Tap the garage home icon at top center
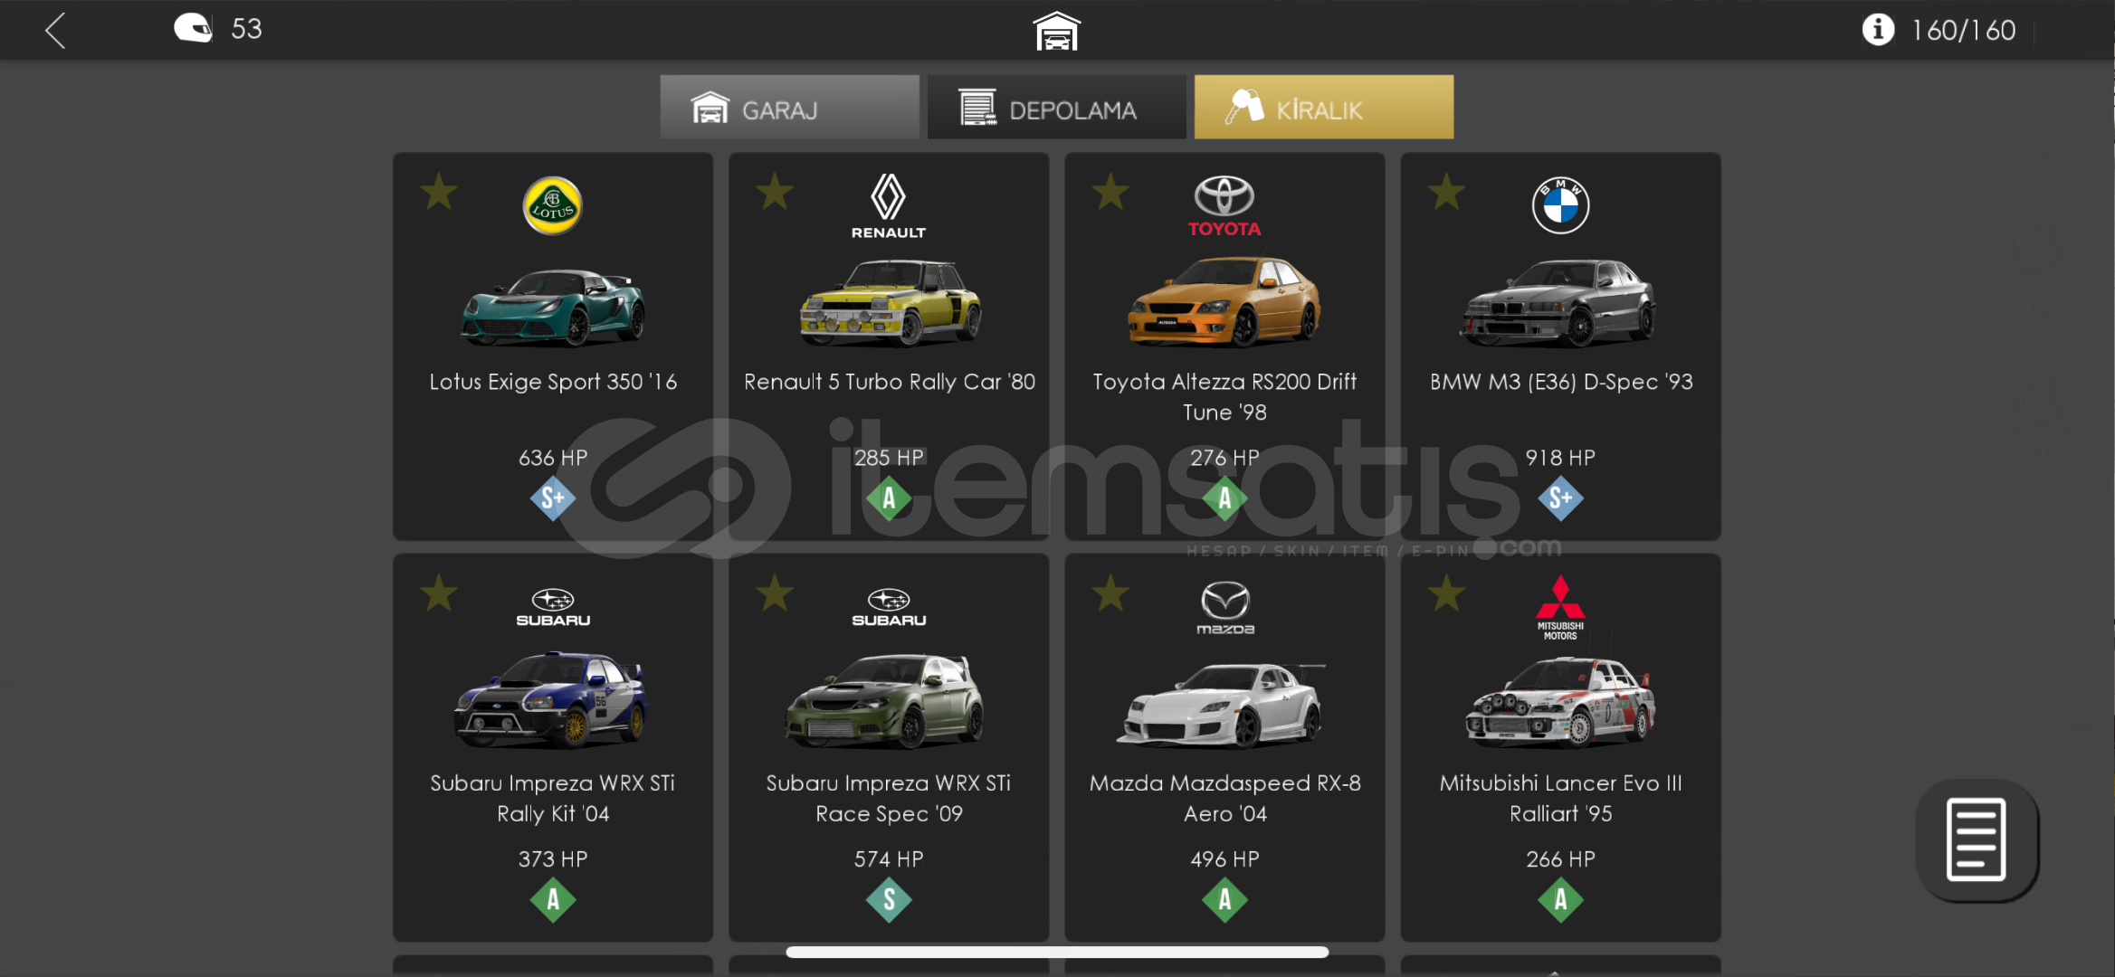This screenshot has height=977, width=2115. (x=1057, y=31)
